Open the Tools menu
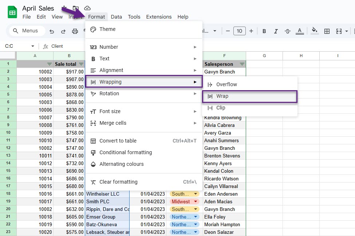Image resolution: width=355 pixels, height=236 pixels. 134,17
